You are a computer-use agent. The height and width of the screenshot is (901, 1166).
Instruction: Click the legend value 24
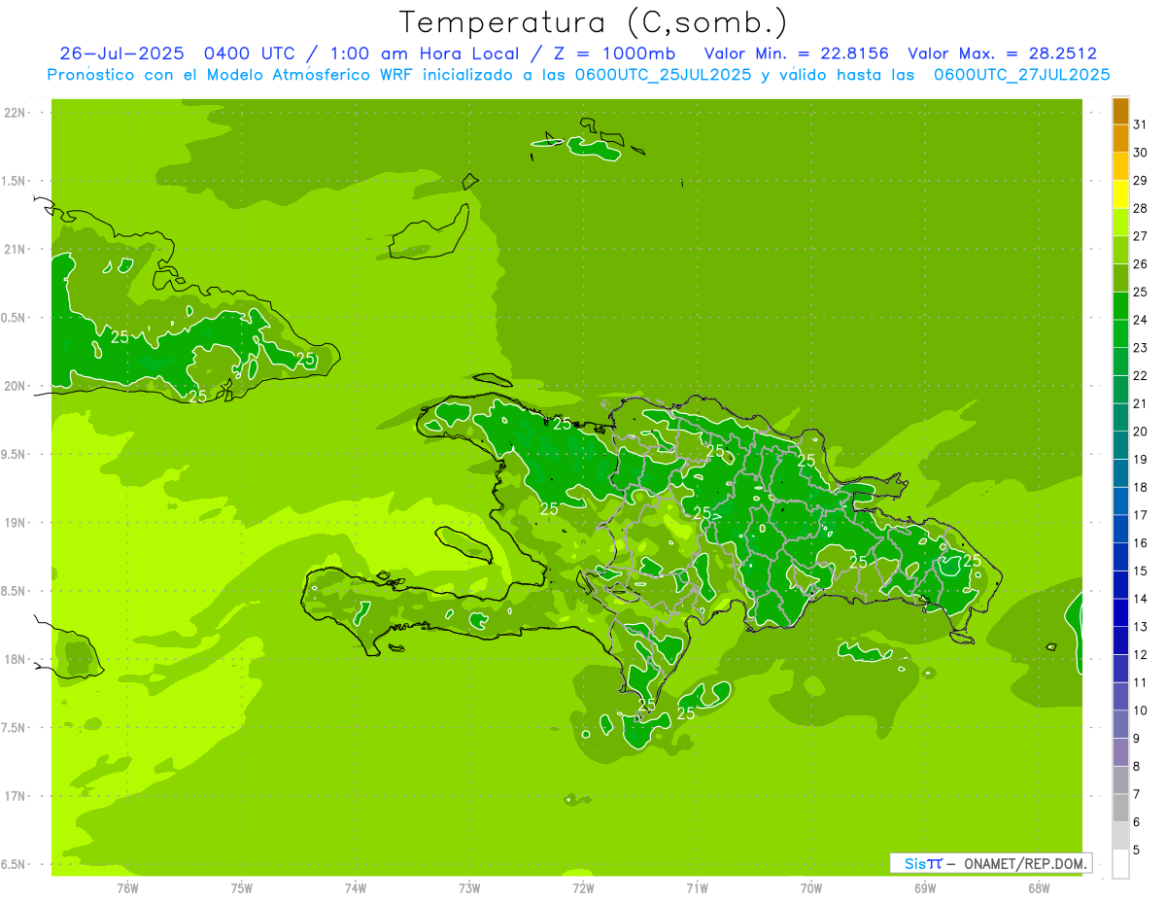[1141, 320]
